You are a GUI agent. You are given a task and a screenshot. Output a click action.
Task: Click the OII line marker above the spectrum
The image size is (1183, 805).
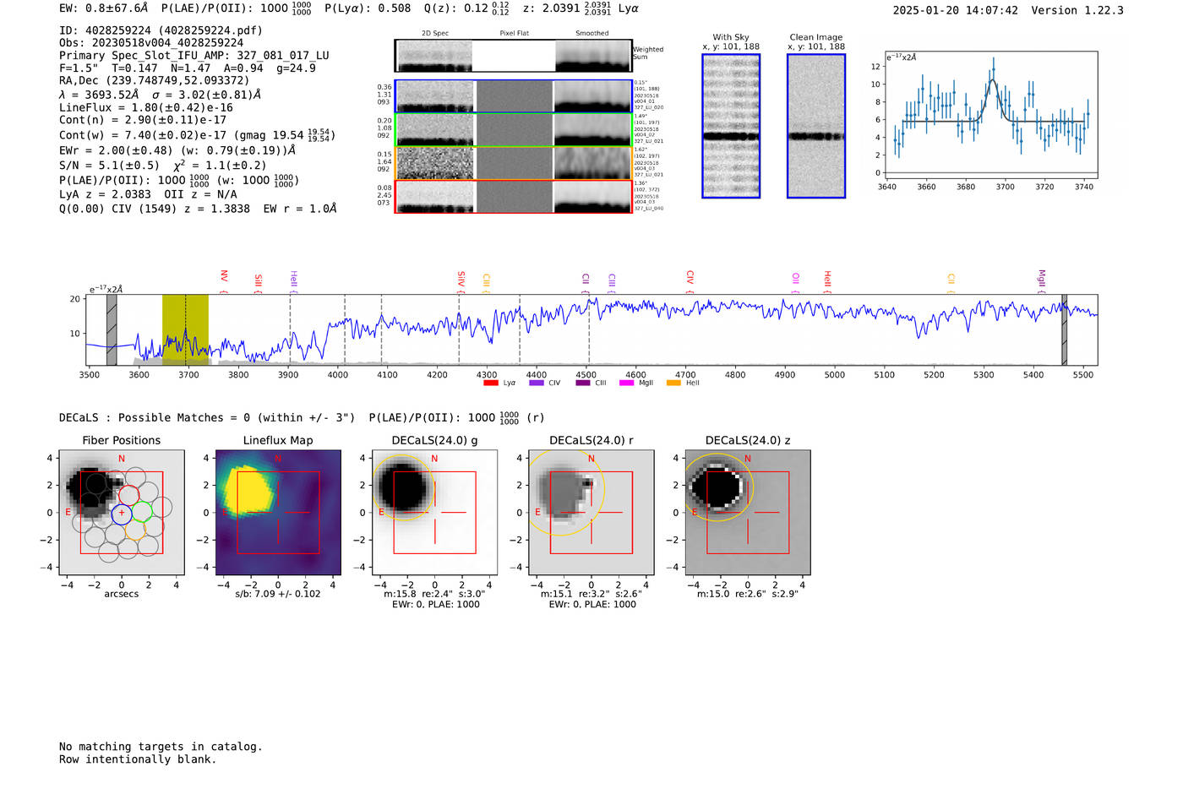click(x=795, y=283)
